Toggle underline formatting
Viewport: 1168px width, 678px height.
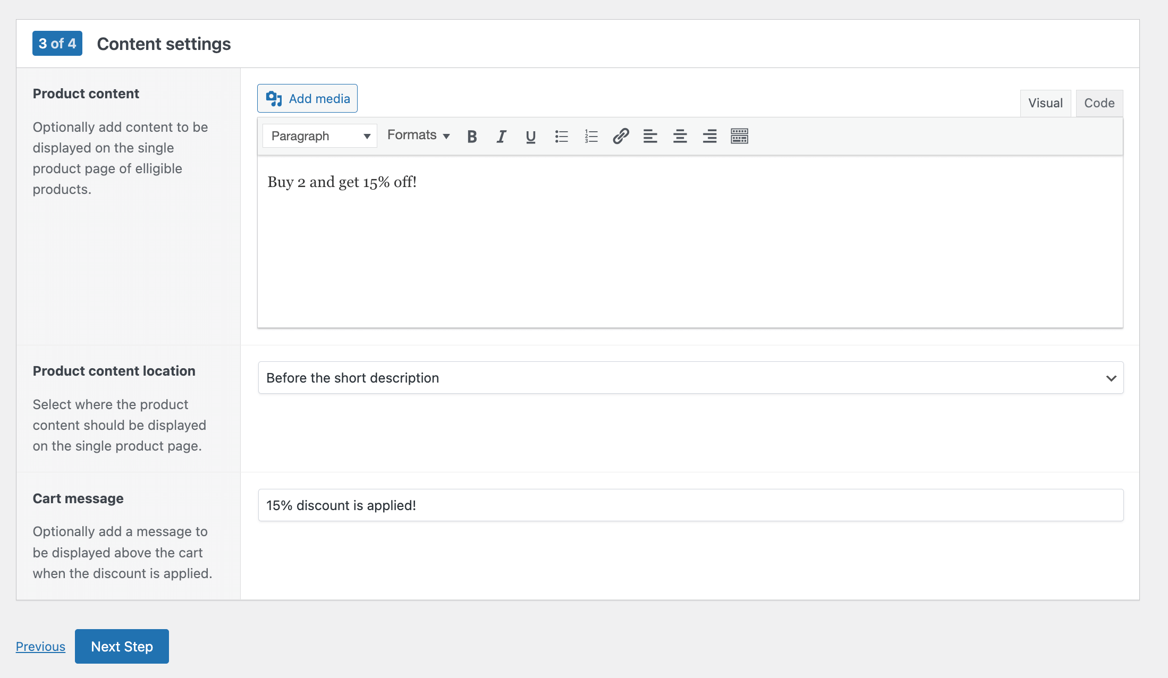(x=530, y=137)
